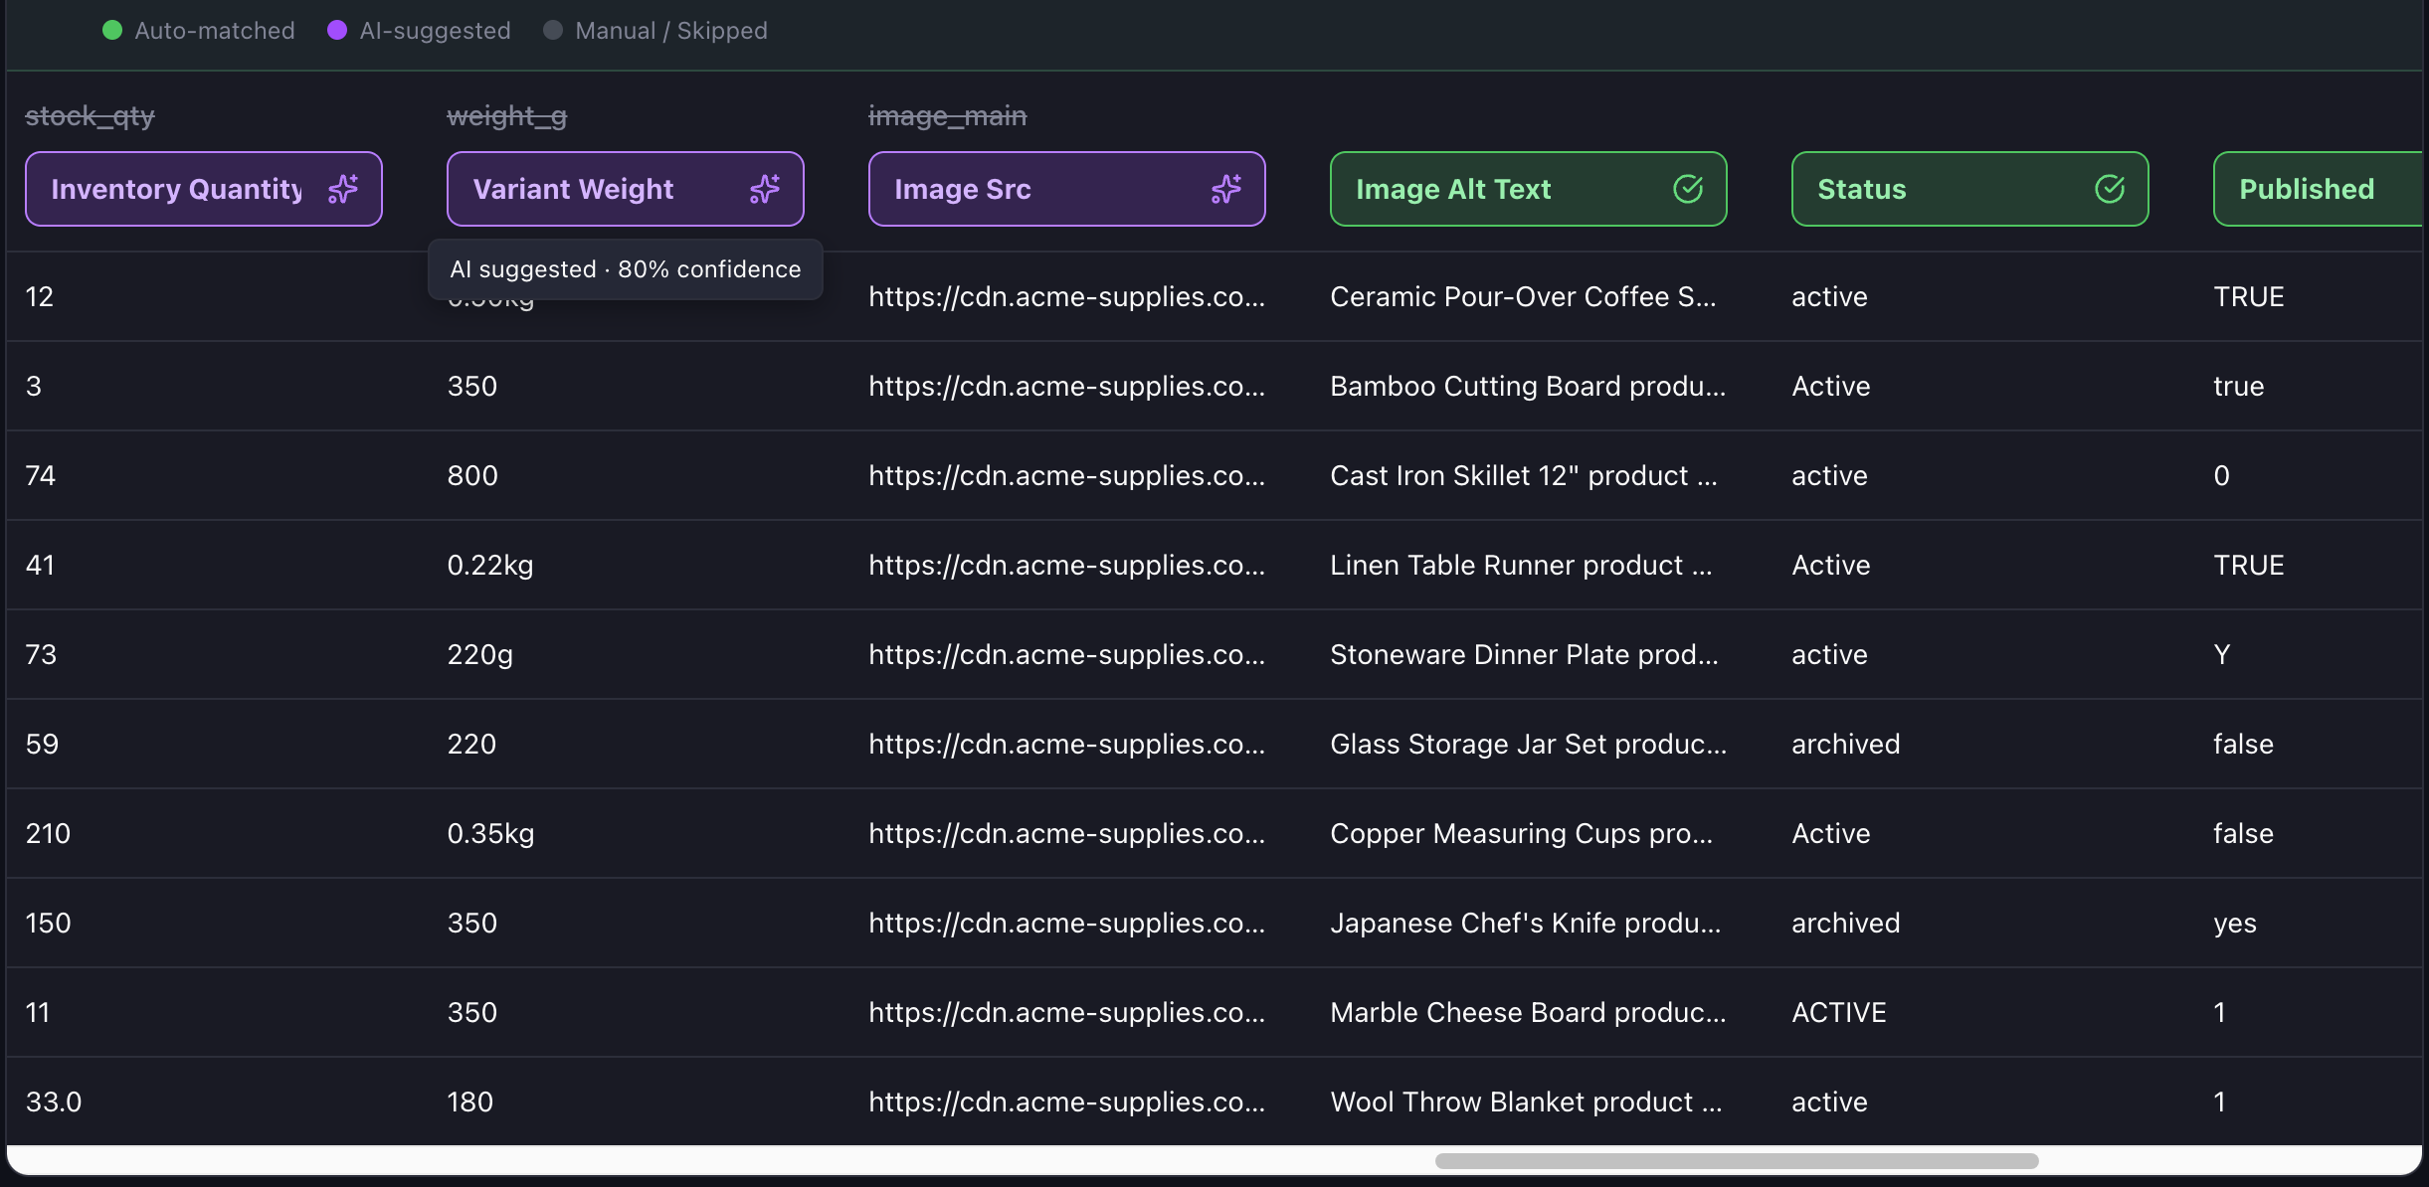Click the green Auto-matched legend dot
The width and height of the screenshot is (2429, 1187).
pos(112,31)
